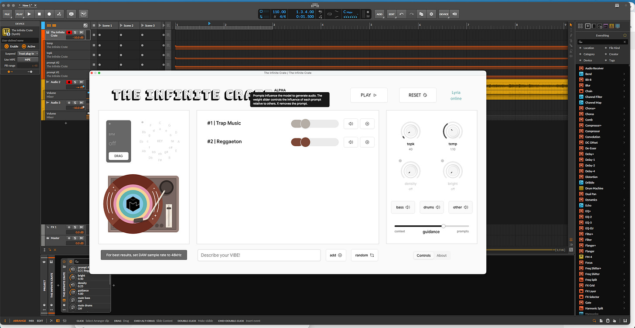Mute The Infinite Crate track
Screen dimensions: 635x328
coord(81,32)
